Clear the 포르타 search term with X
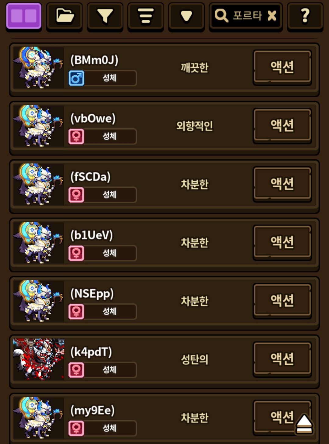Viewport: 329px width, 444px height. (272, 15)
